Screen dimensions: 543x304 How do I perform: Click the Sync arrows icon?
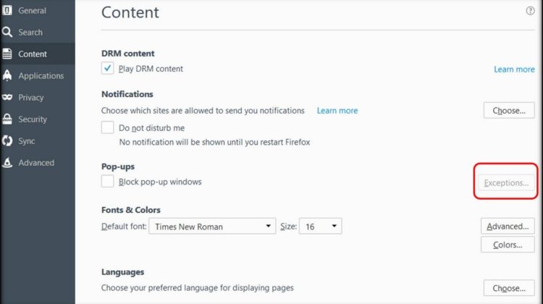click(7, 141)
